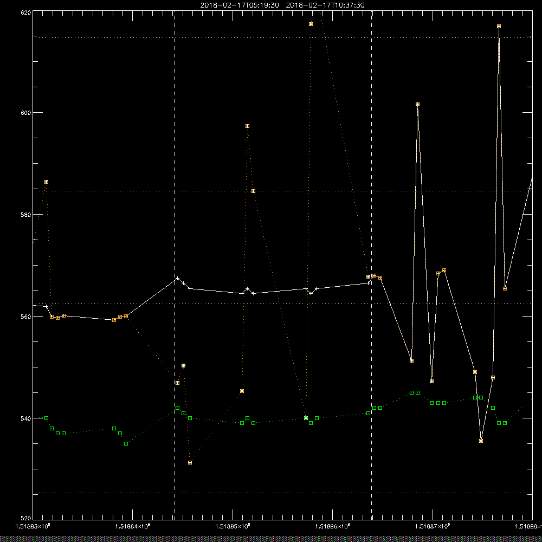Select the y-axis label 580
The image size is (542, 542).
click(25, 215)
